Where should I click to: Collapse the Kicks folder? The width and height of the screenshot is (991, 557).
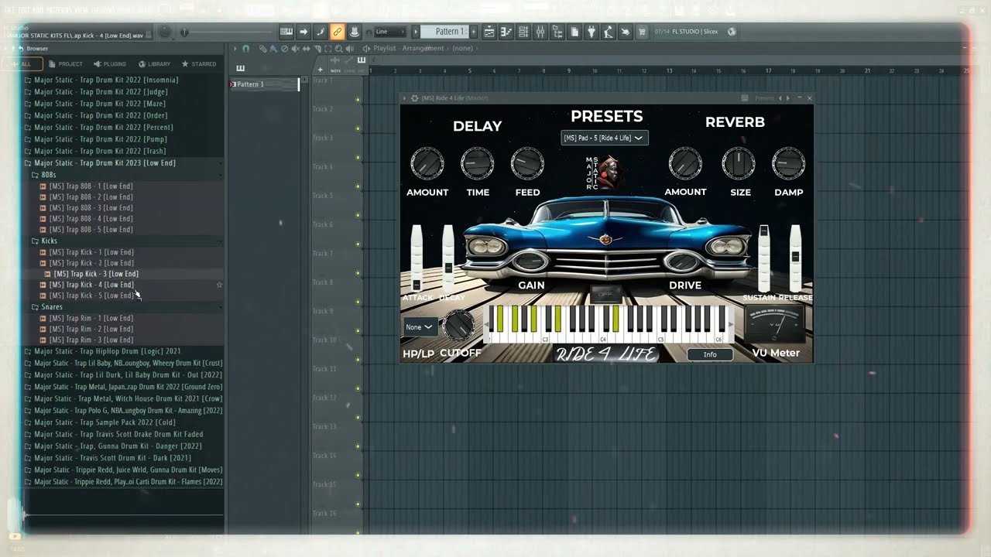pyautogui.click(x=49, y=241)
